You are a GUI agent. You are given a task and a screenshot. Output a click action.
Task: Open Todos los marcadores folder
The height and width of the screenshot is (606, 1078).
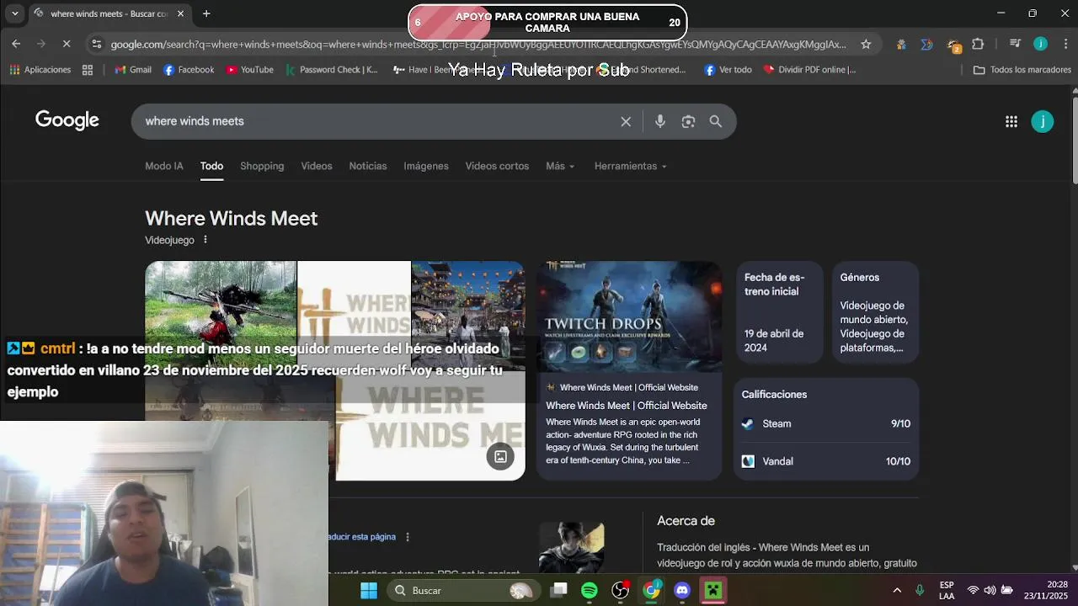[1022, 70]
